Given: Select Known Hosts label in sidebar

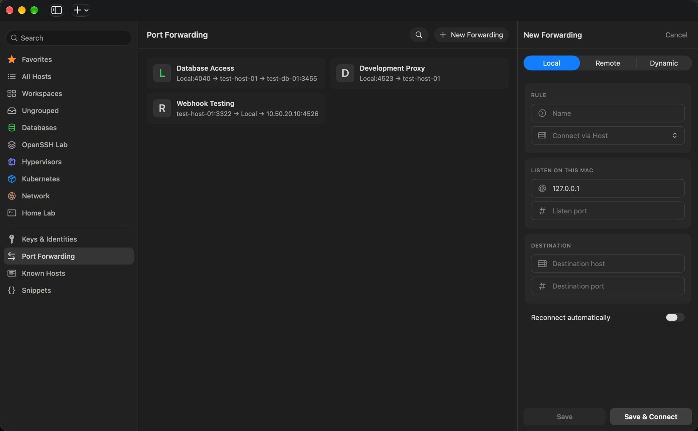Looking at the screenshot, I should [x=43, y=273].
